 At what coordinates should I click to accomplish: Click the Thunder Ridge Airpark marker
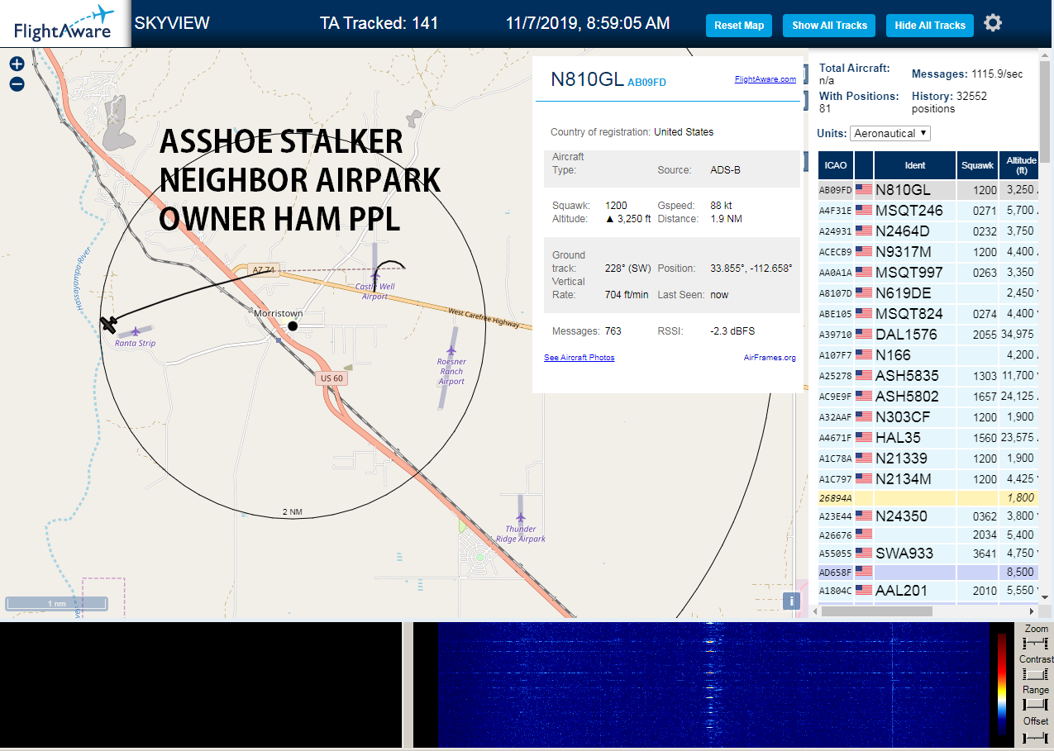pos(521,517)
